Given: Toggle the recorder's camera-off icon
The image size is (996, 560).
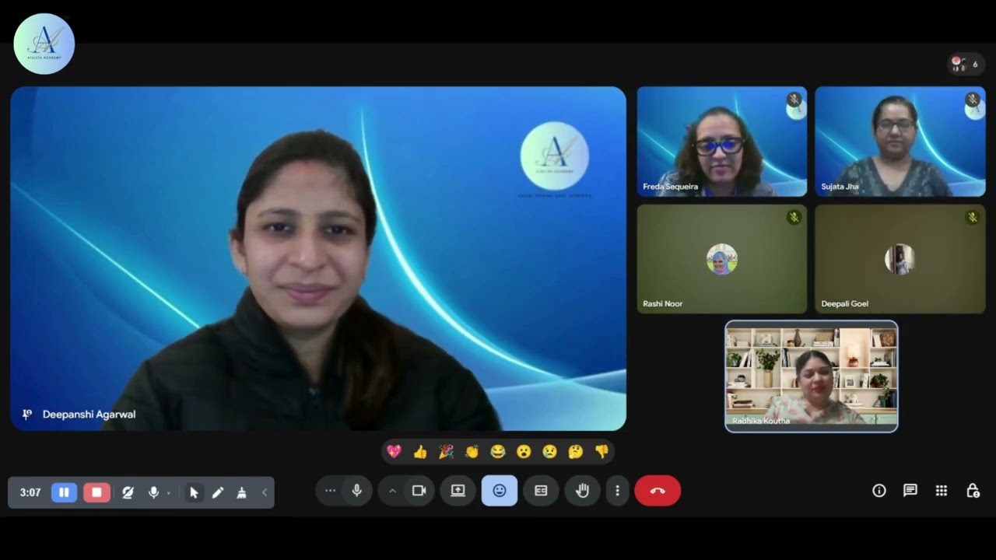Looking at the screenshot, I should point(128,492).
